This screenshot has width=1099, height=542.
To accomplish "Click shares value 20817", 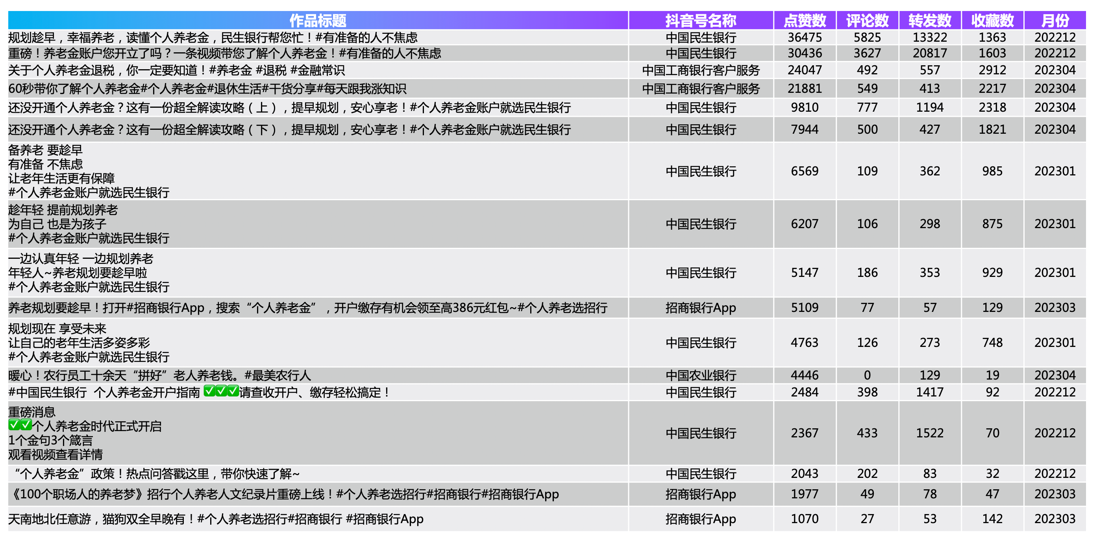I will [930, 53].
